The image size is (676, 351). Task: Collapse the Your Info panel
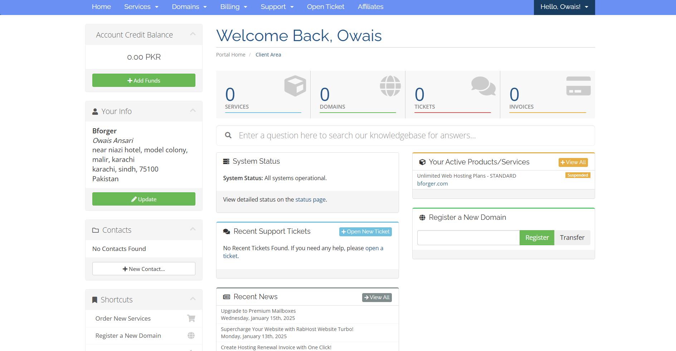(x=193, y=111)
